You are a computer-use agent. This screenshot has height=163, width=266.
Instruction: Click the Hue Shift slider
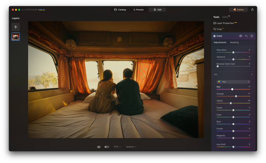pos(233,147)
